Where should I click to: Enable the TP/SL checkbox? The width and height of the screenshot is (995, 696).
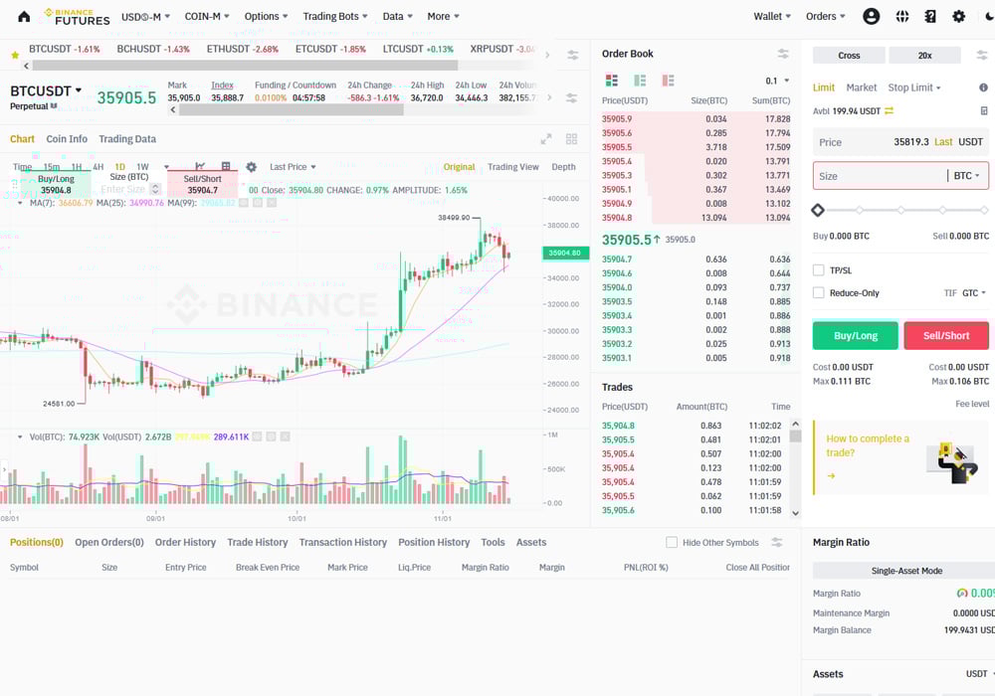(819, 270)
